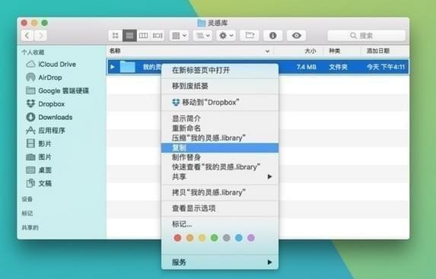Sort by the 种类 column header

335,51
